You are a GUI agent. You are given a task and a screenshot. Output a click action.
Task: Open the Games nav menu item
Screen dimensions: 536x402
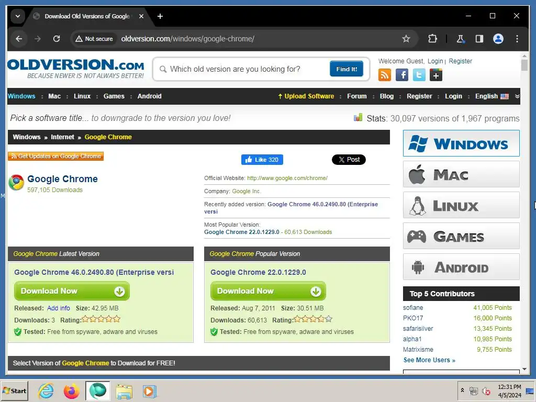coord(114,96)
